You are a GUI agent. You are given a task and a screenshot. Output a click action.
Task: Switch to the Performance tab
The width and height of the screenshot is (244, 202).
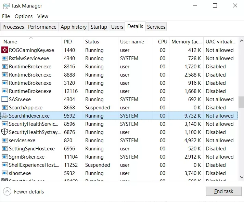coord(42,27)
